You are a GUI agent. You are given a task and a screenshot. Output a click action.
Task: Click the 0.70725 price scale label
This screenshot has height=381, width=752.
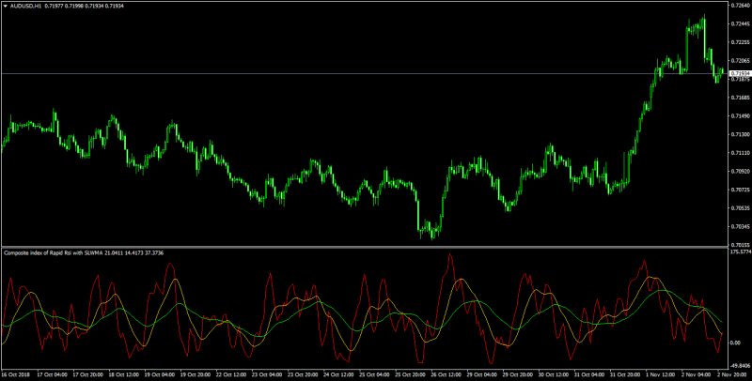pos(741,190)
